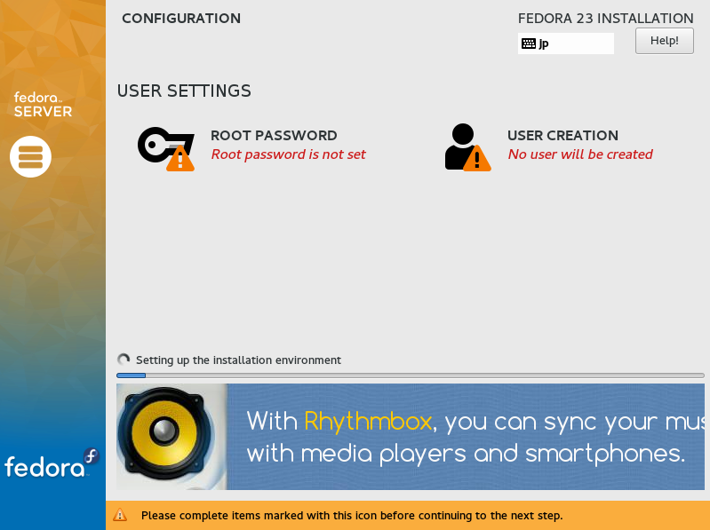Click the 'Setting up the installation environment' text
710x530 pixels.
click(x=238, y=360)
